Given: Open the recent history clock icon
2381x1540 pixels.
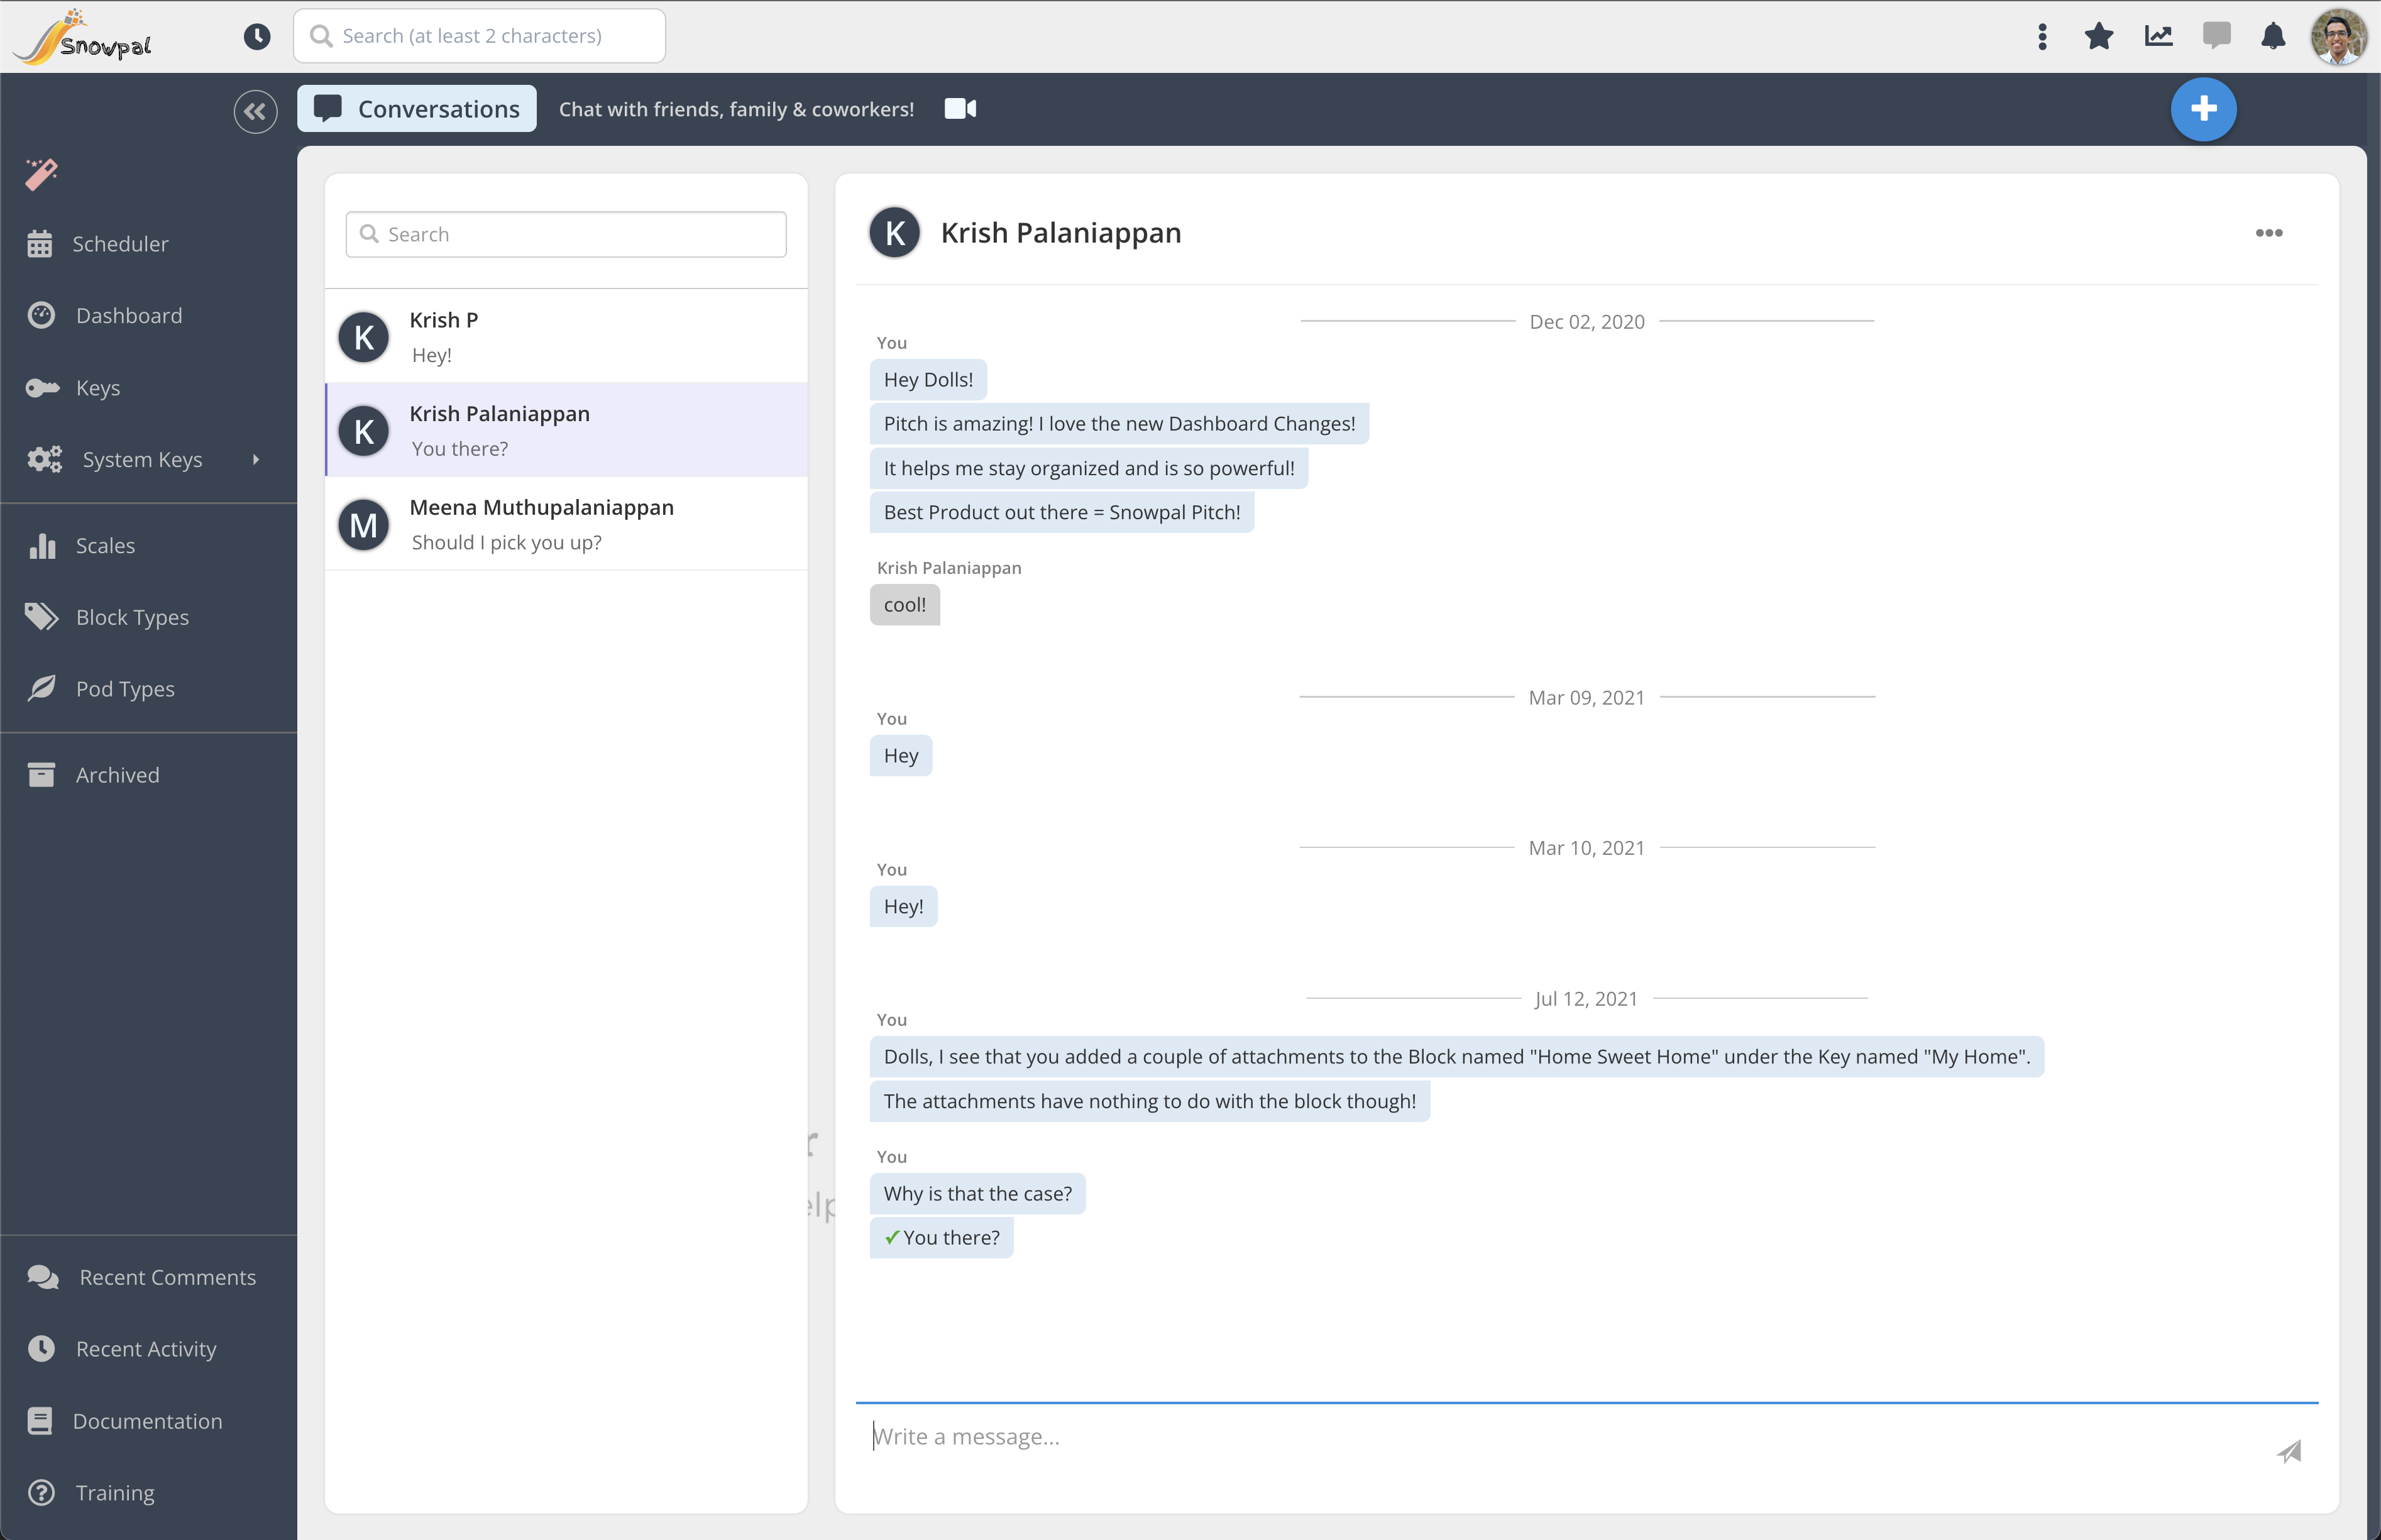Looking at the screenshot, I should pyautogui.click(x=257, y=37).
